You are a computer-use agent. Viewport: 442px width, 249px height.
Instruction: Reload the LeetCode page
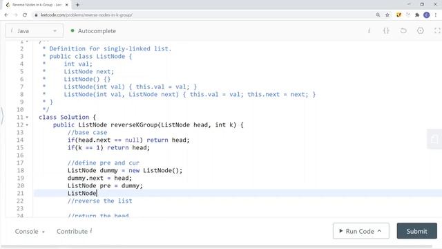coord(25,15)
